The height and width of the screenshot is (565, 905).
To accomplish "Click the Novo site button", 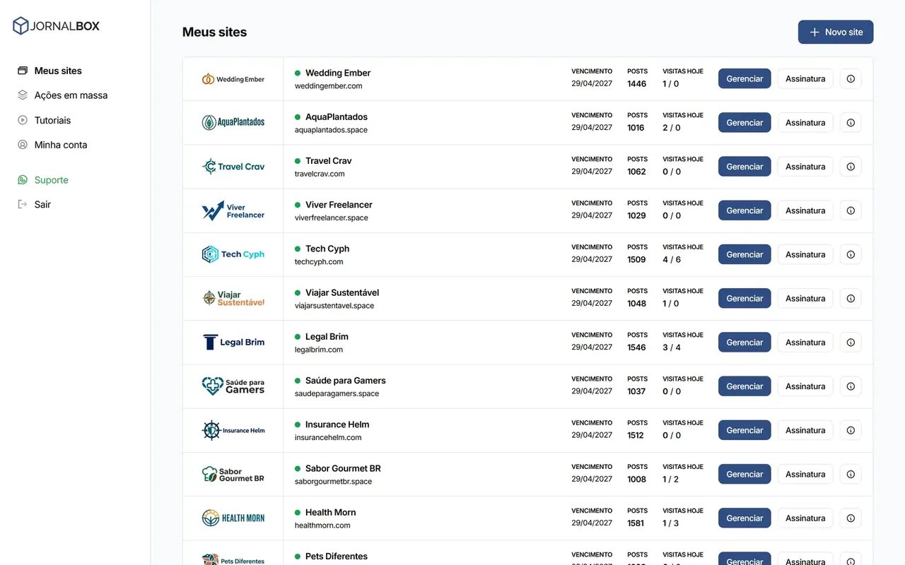I will coord(836,32).
